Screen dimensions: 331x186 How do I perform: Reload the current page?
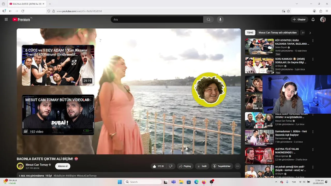[23, 11]
